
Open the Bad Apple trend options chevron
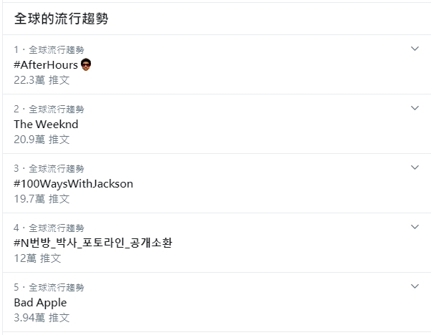415,286
